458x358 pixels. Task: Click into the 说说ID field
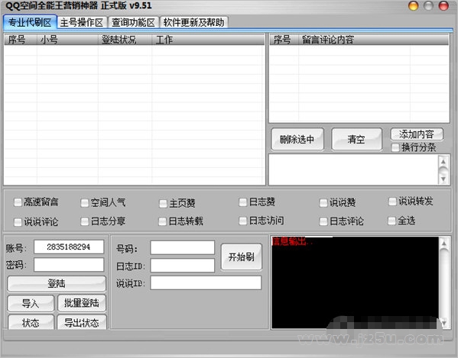[206, 282]
